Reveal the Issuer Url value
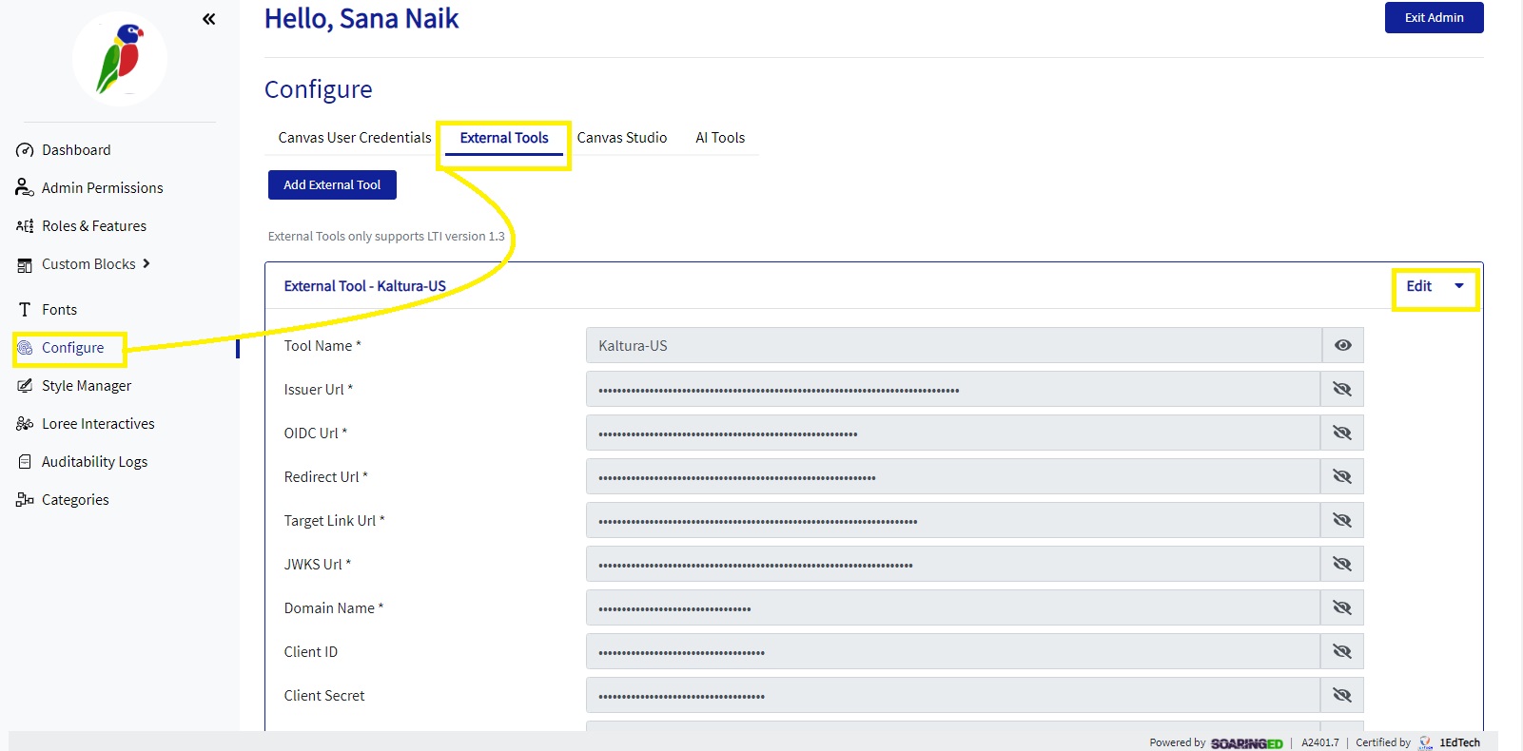 1342,389
